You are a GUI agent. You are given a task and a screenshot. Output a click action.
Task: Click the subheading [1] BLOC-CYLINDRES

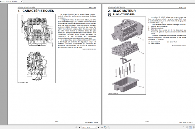click(x=121, y=14)
